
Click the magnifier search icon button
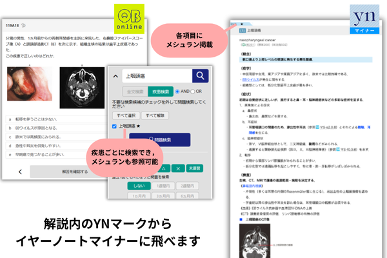(199, 76)
